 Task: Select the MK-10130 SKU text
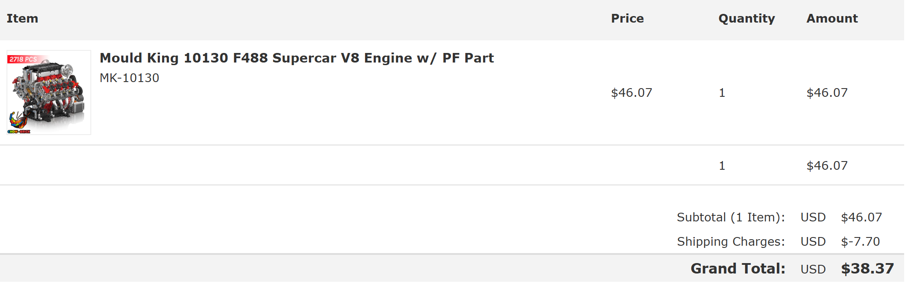(129, 78)
